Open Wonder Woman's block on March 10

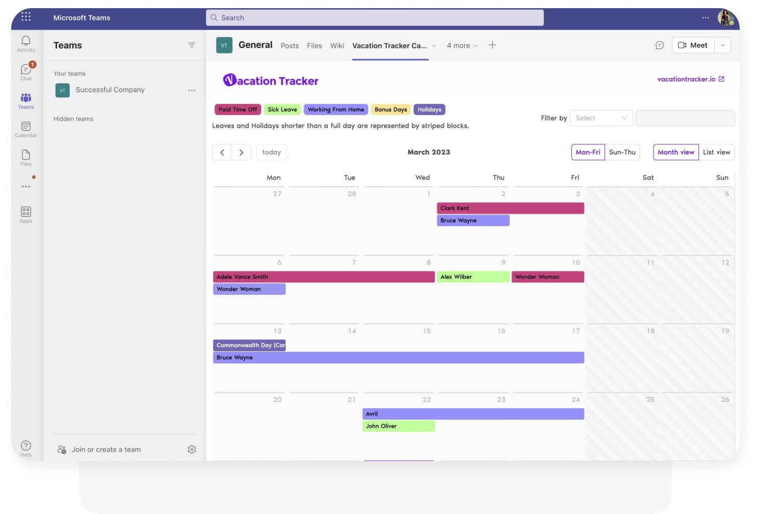tap(548, 277)
